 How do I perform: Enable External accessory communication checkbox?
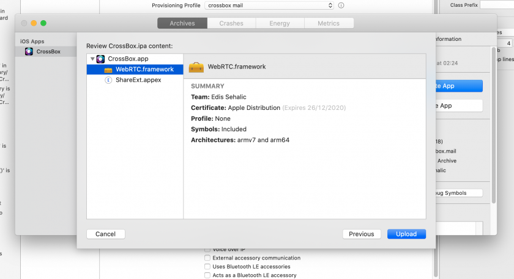(x=207, y=258)
